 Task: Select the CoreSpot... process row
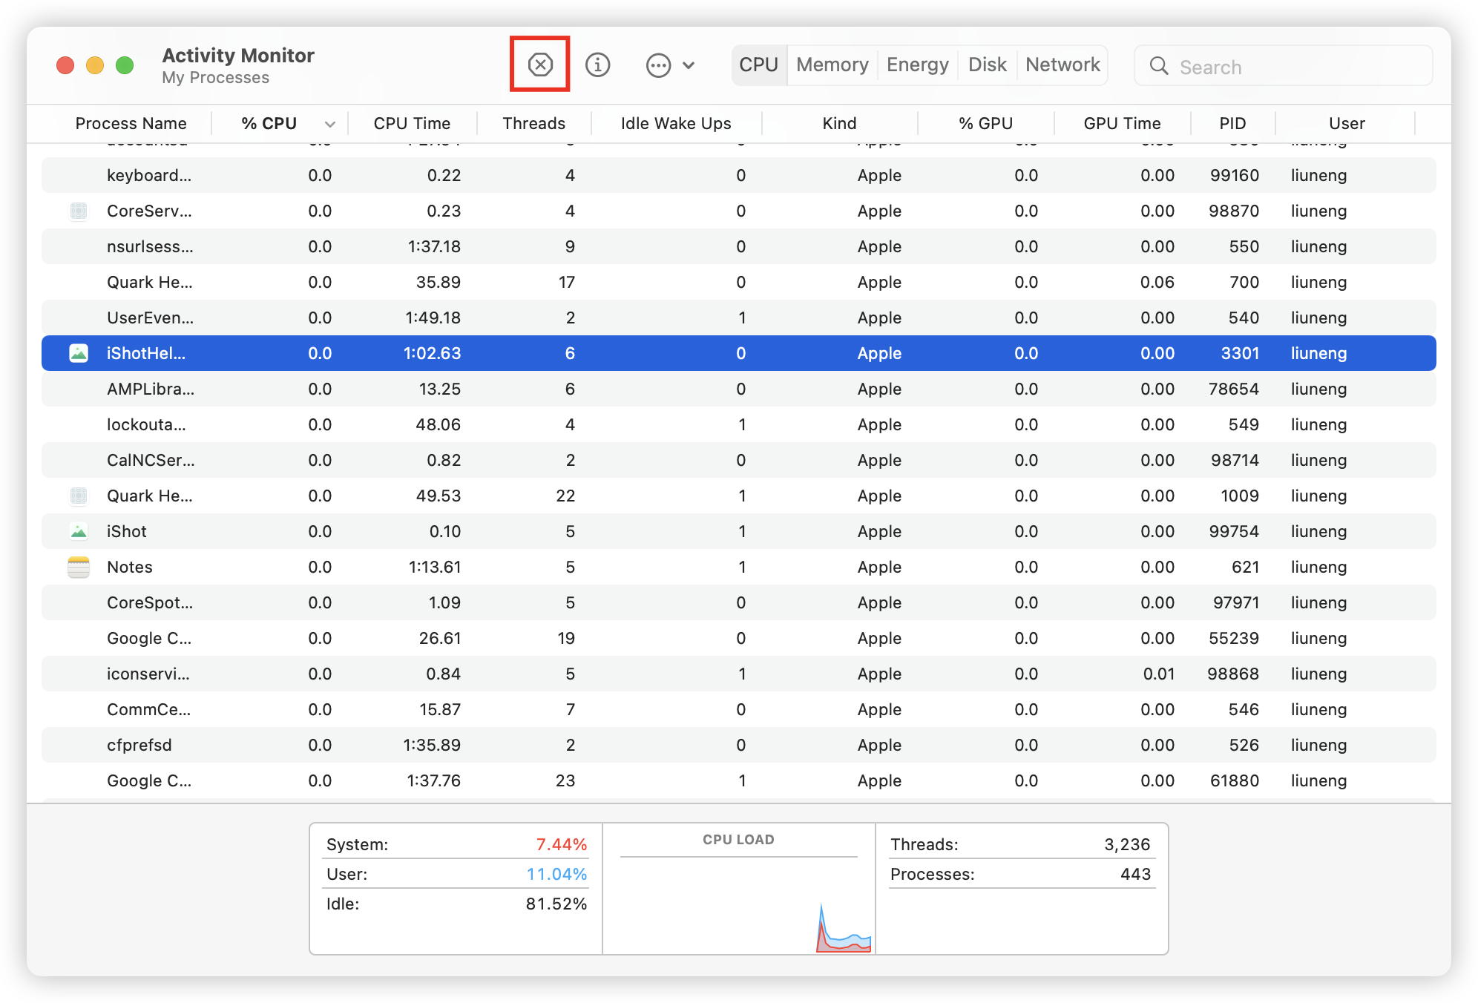739,602
